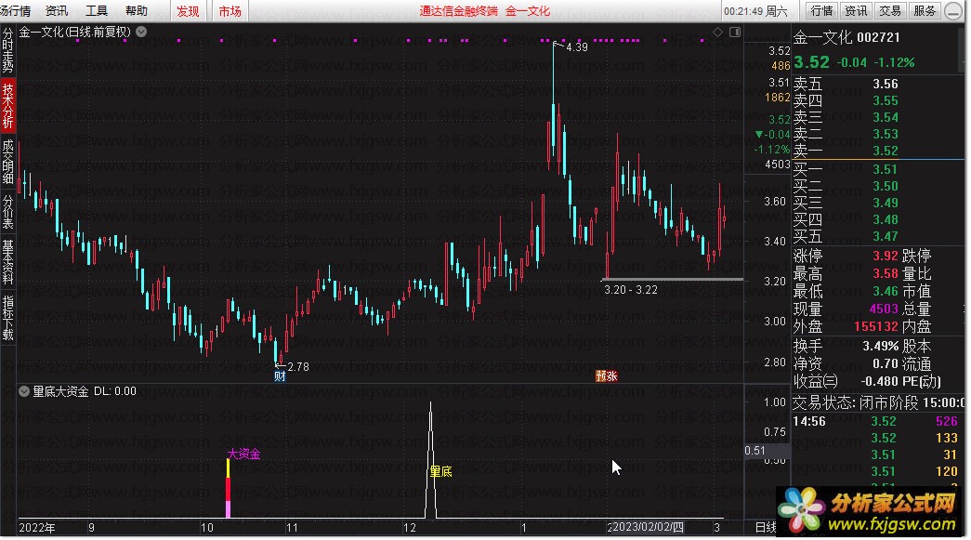Switch to the 发现 tab
971x540 pixels.
(x=188, y=11)
